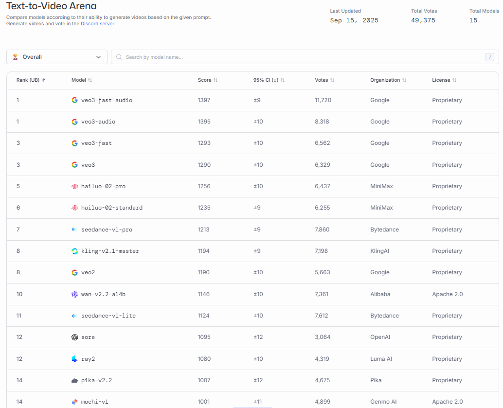Select the Luma AI icon beside ray2

tap(74, 358)
